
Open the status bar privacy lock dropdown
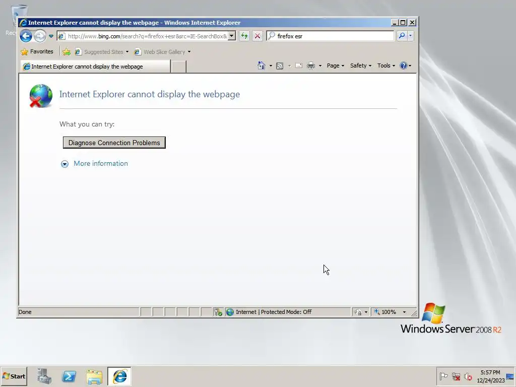[361, 312]
